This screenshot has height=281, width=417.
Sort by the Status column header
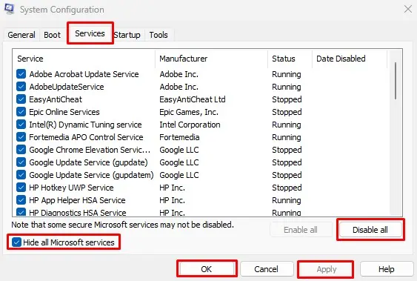pos(290,59)
